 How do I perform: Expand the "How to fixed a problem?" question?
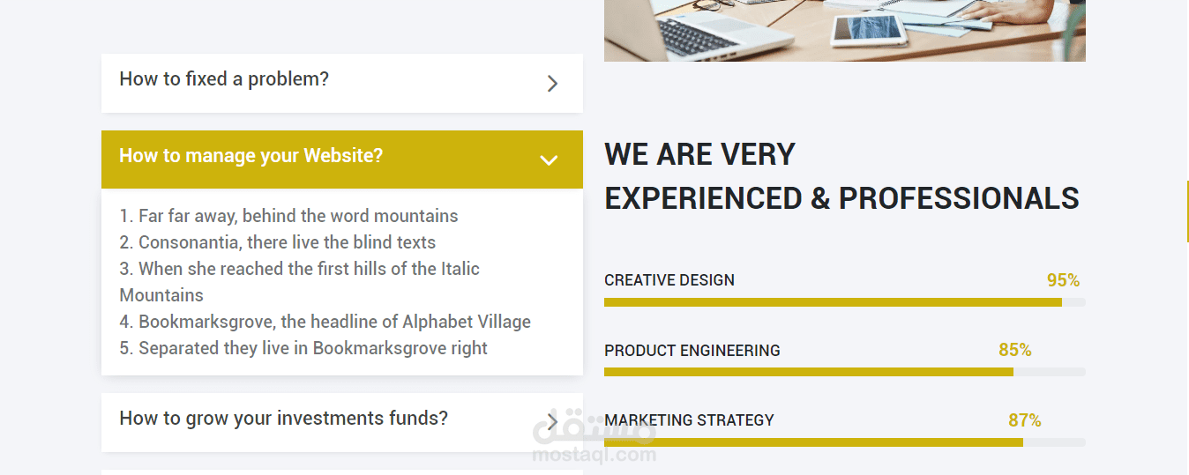tap(224, 79)
